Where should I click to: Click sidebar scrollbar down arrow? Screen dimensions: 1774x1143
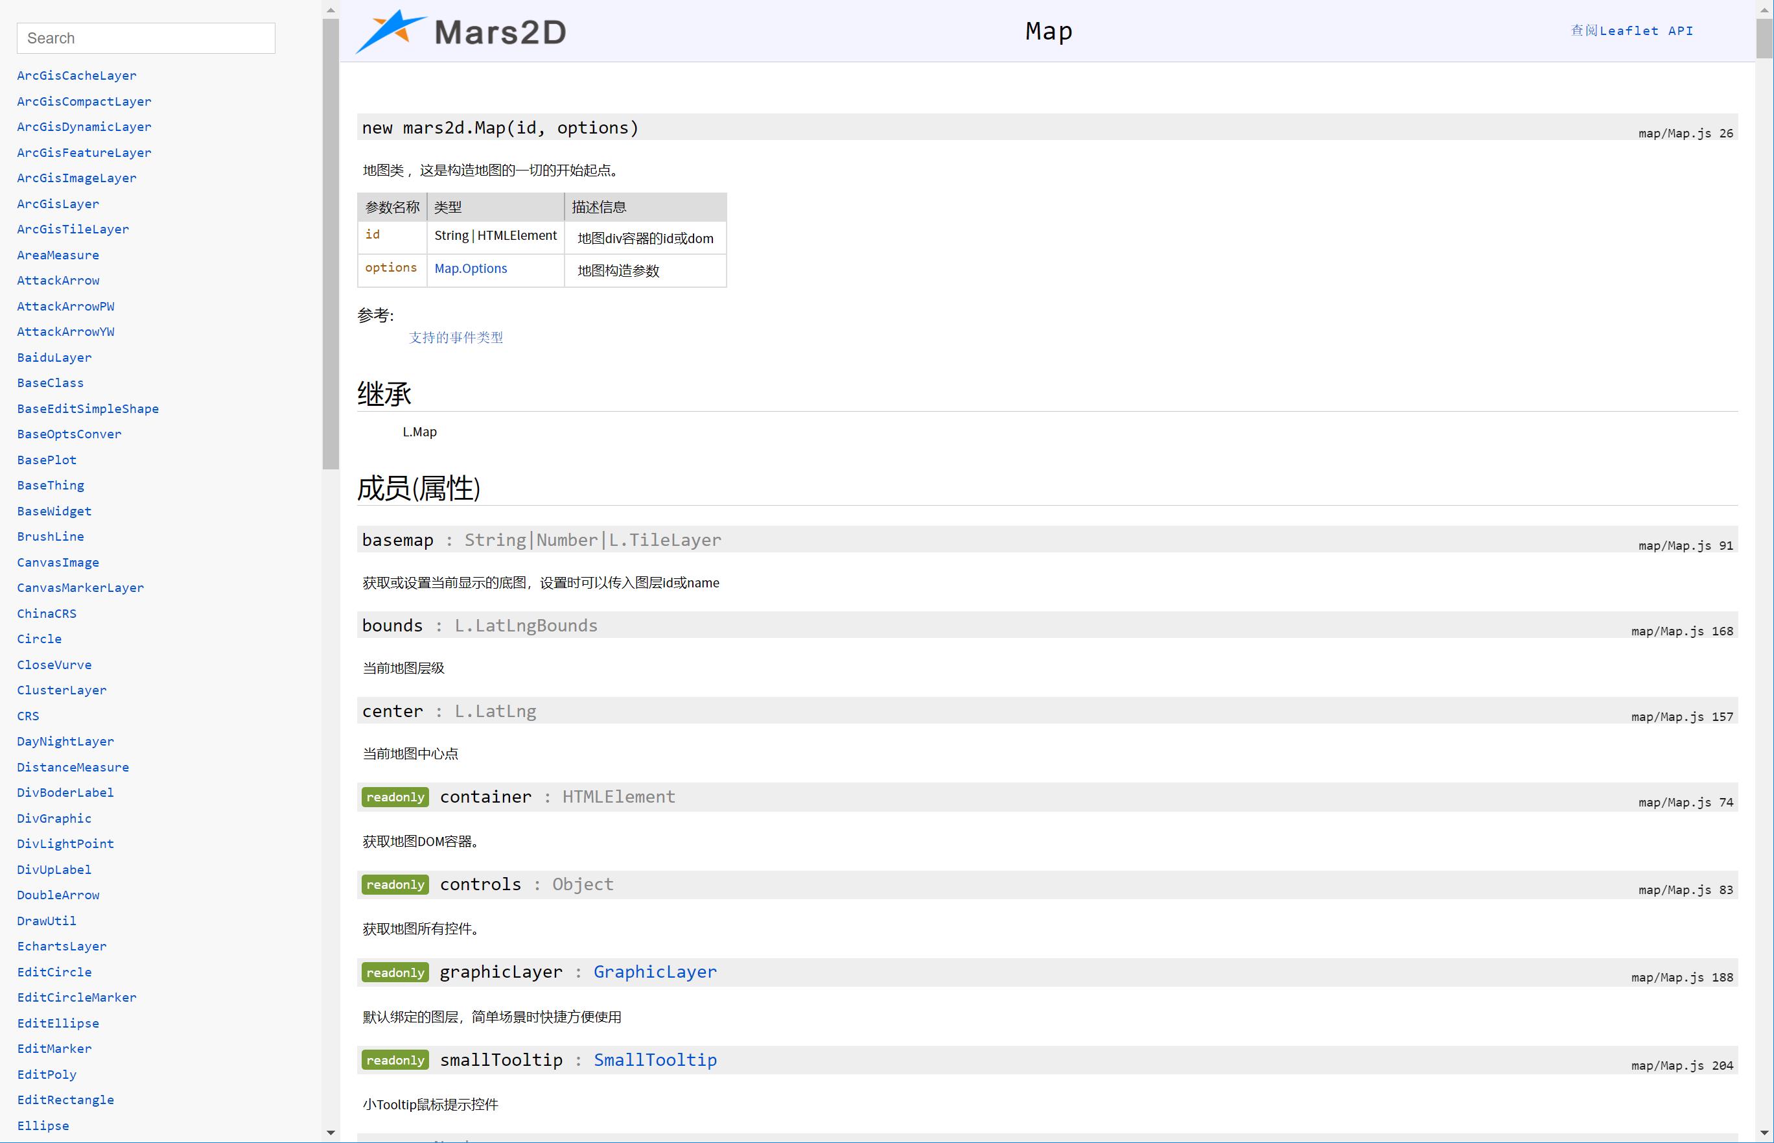click(331, 1133)
